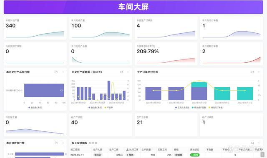
Task: Toggle 良品数 legend in 日交付产量趋势 chart
Action: click(x=95, y=107)
